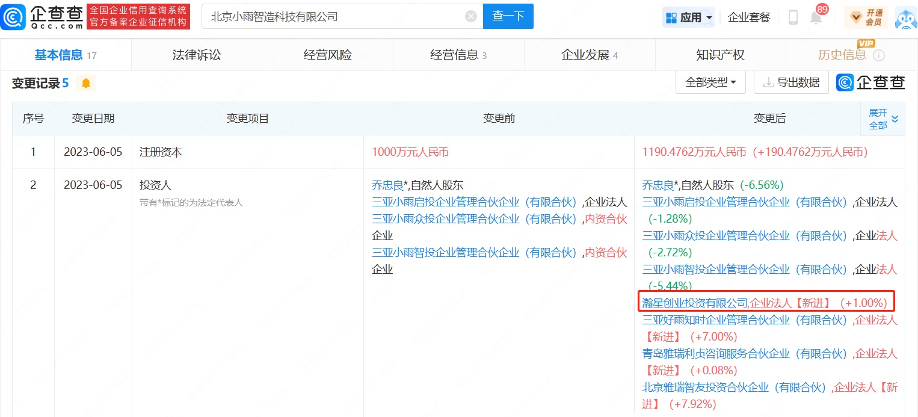The width and height of the screenshot is (918, 417).
Task: Click date 2023-06-05 in row 2
Action: (93, 185)
